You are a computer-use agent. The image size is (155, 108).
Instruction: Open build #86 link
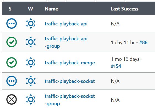pyautogui.click(x=143, y=43)
